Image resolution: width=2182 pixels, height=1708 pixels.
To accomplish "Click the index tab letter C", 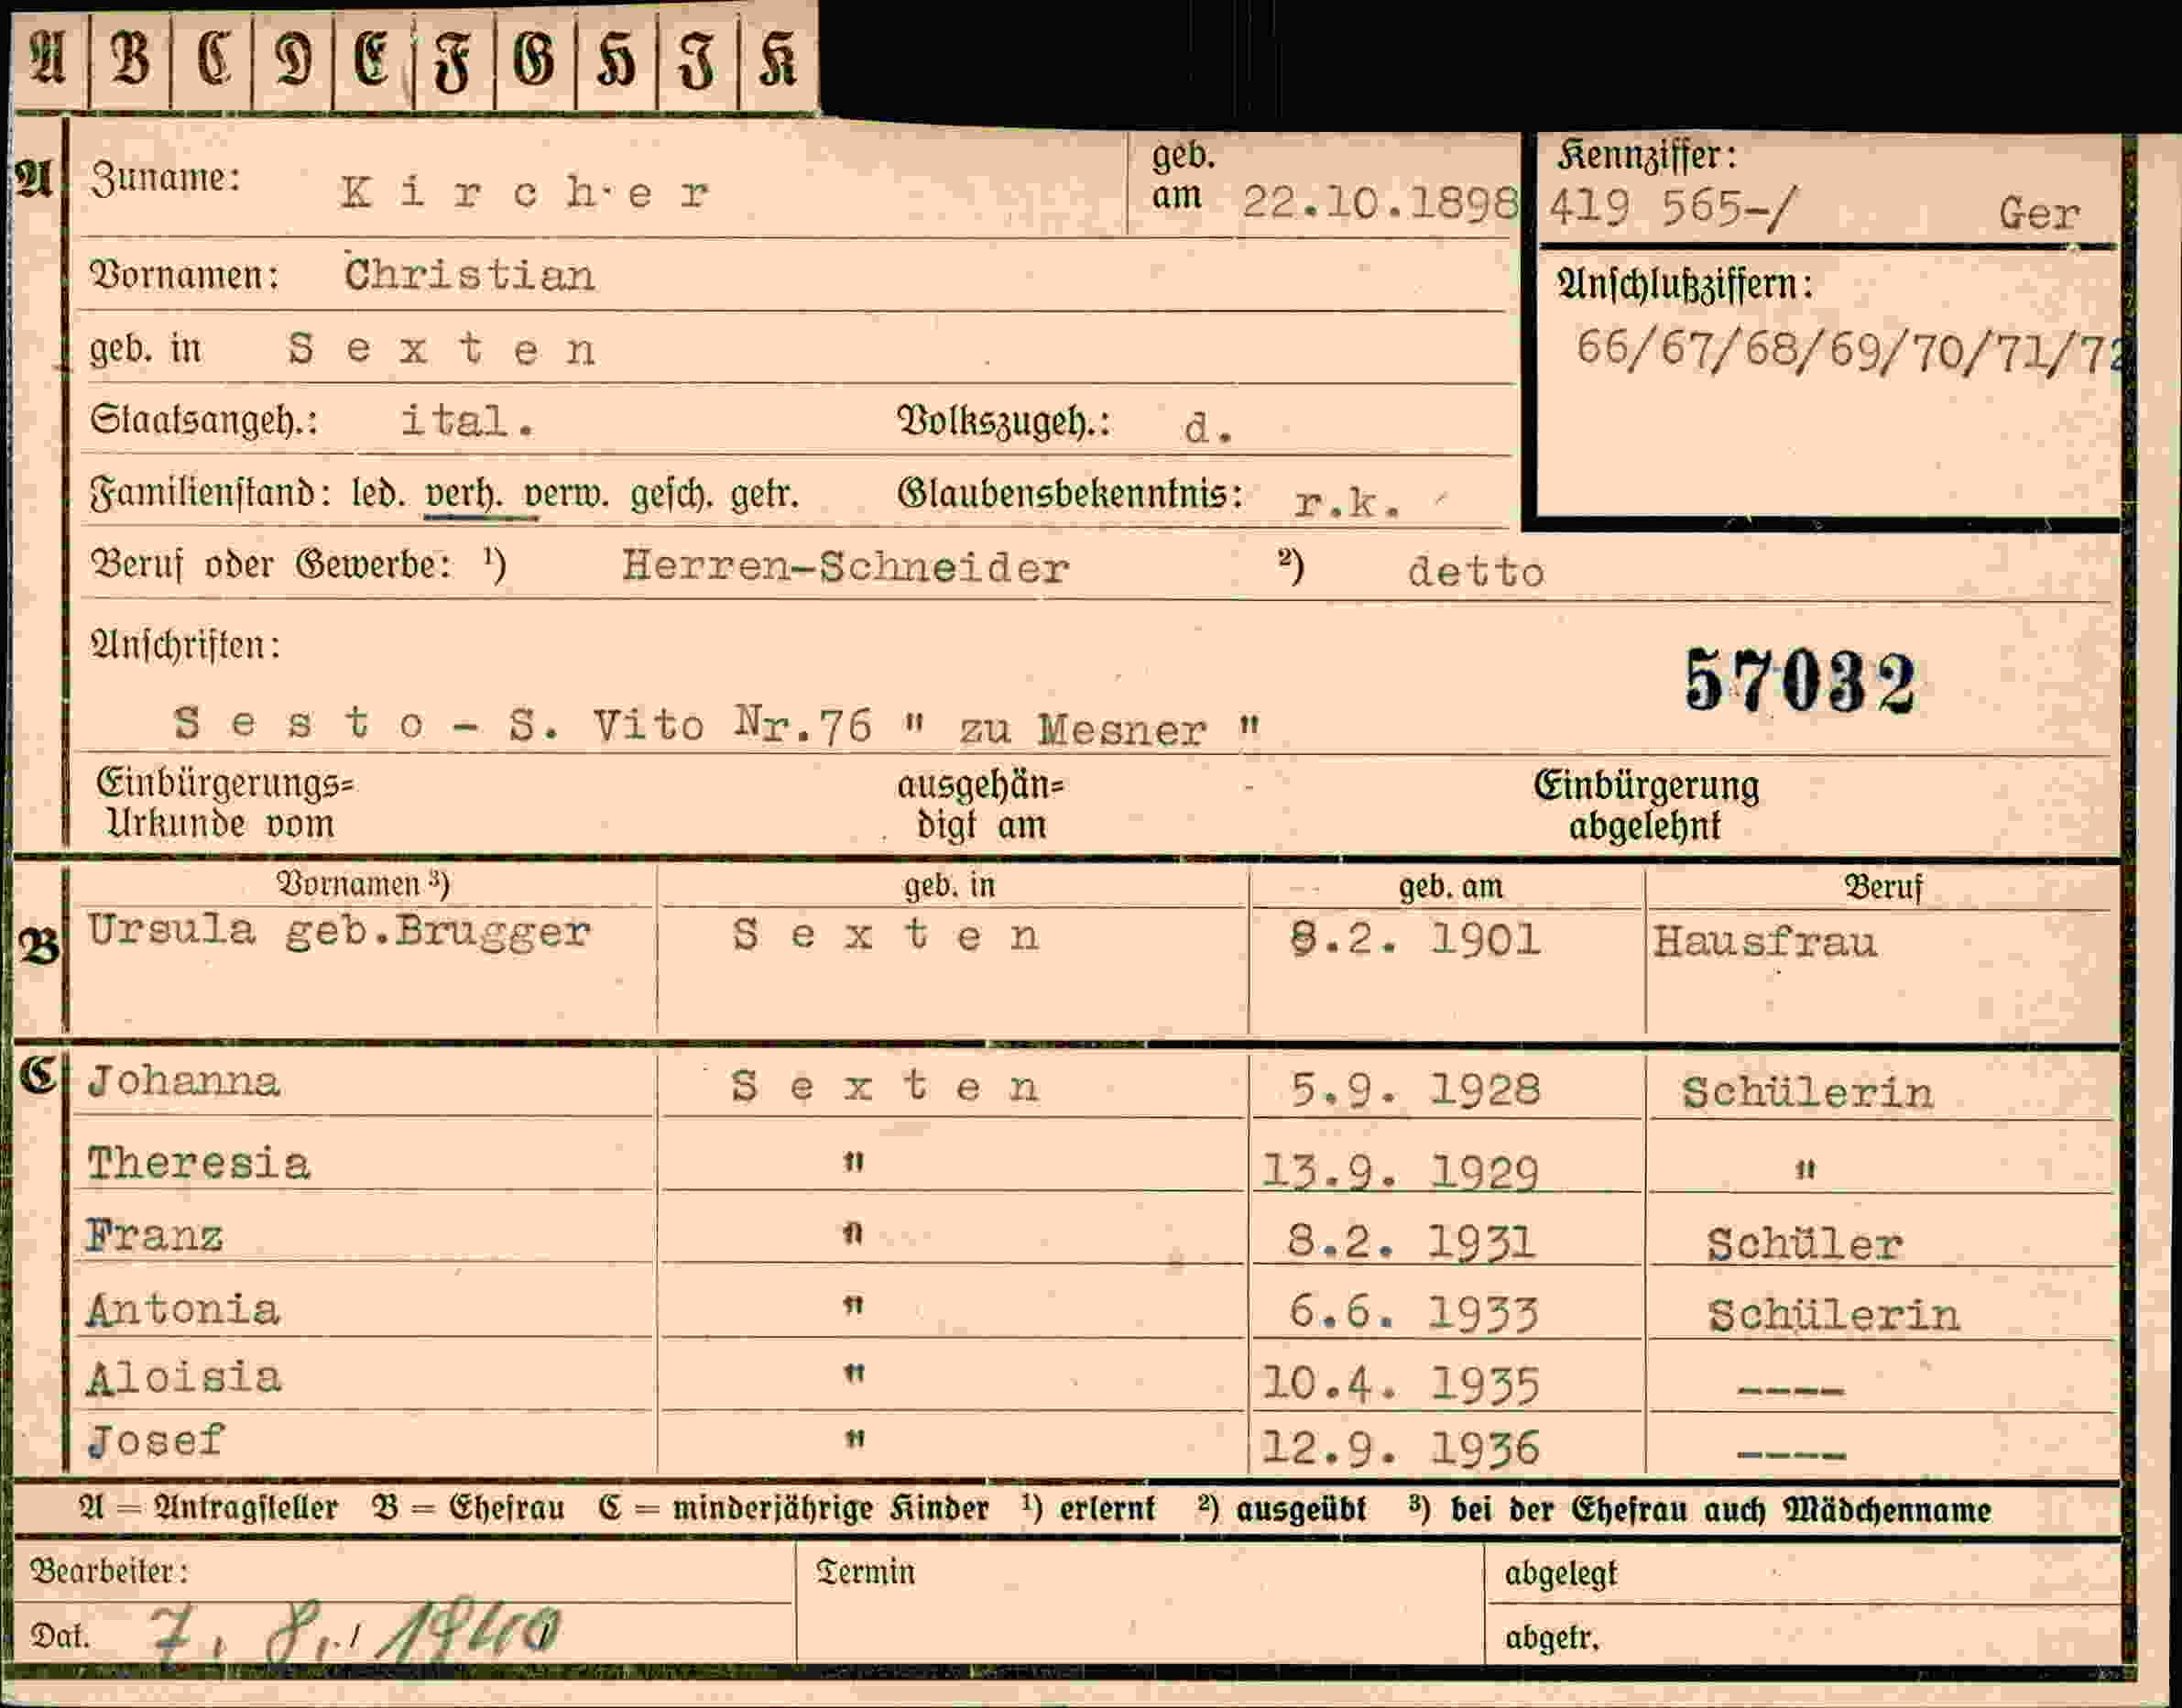I will (213, 57).
